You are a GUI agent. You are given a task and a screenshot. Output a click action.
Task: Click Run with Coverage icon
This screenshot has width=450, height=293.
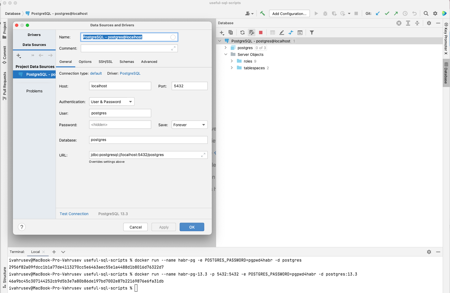[x=334, y=13]
